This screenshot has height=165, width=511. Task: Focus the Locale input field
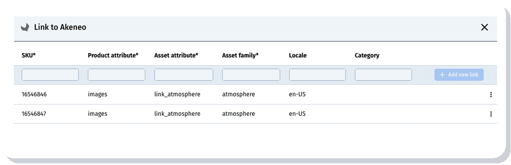point(317,75)
